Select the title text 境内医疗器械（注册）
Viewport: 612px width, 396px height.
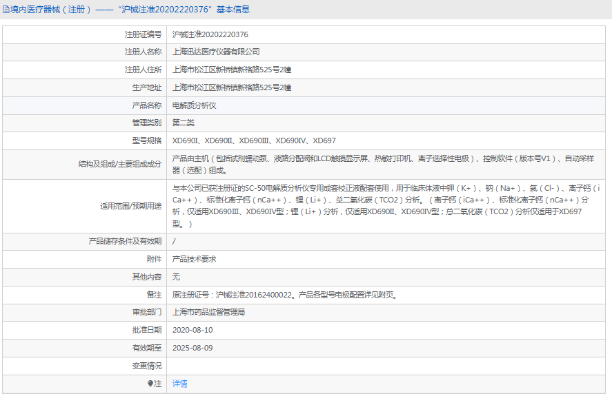coord(51,10)
